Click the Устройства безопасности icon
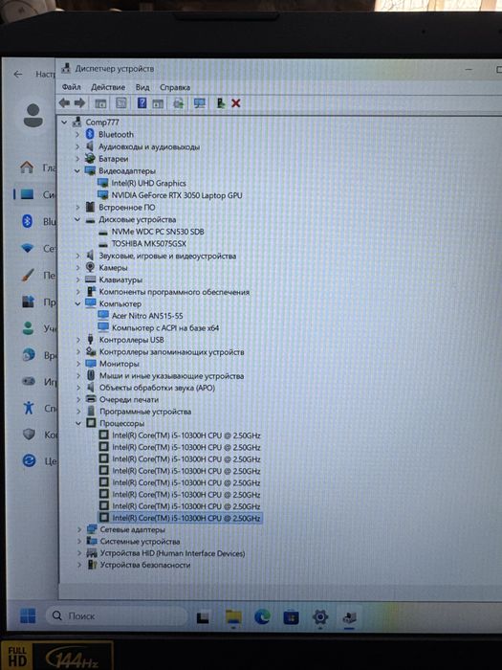This screenshot has height=670, width=502. point(92,565)
